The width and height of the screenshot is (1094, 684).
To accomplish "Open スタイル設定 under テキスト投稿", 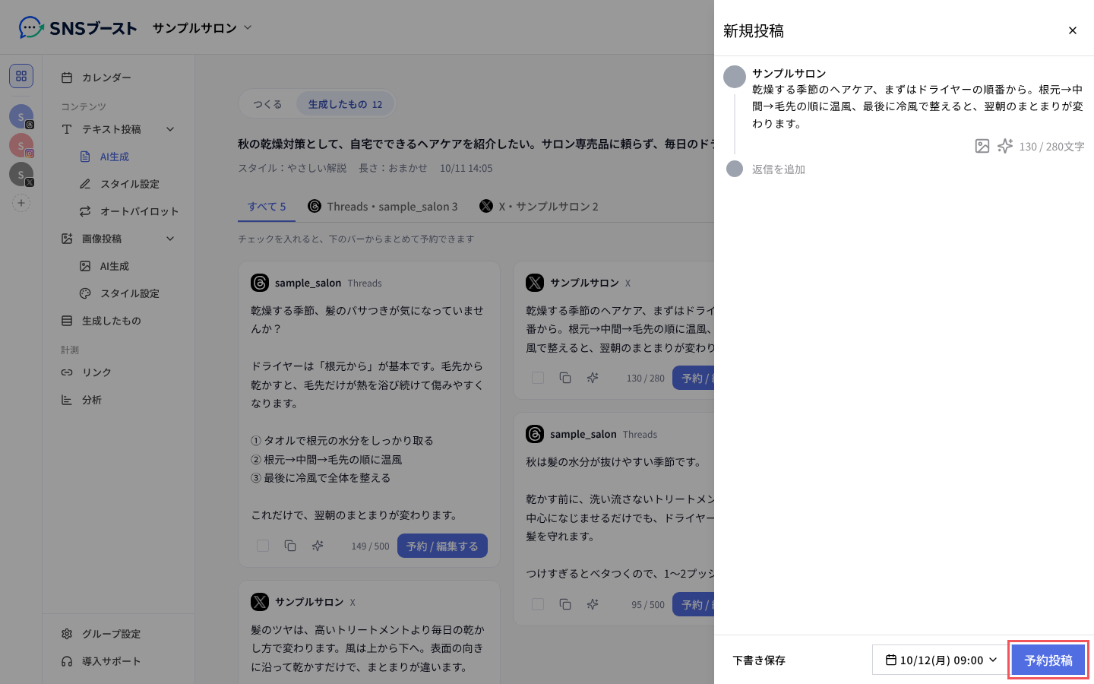I will pyautogui.click(x=129, y=184).
